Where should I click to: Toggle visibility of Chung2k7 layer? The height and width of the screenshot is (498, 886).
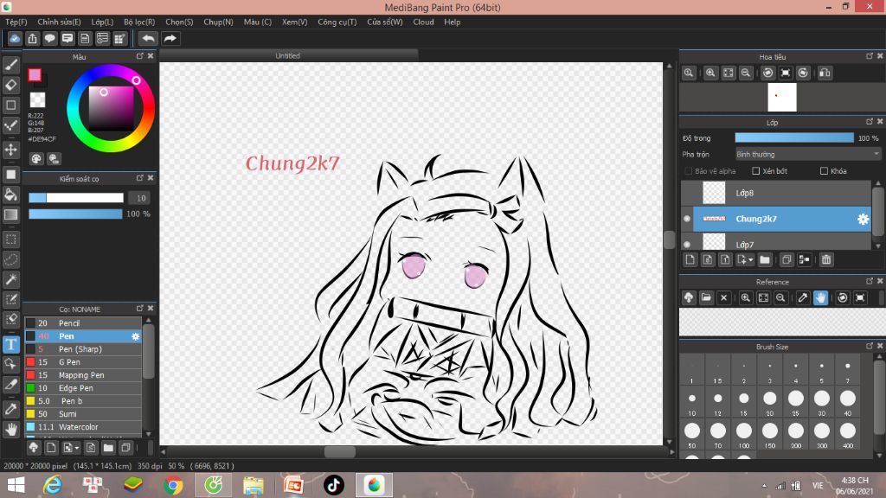click(687, 219)
